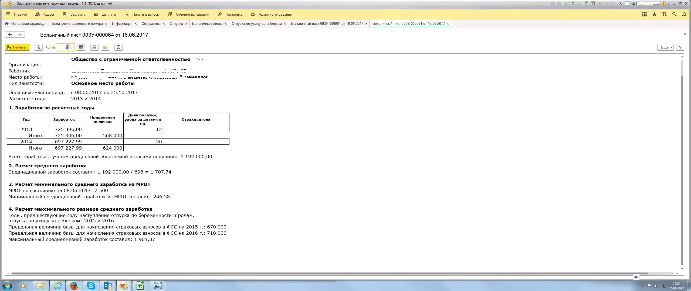Switch to Ввод регистрационного номера tab
691x291 pixels.
click(77, 24)
